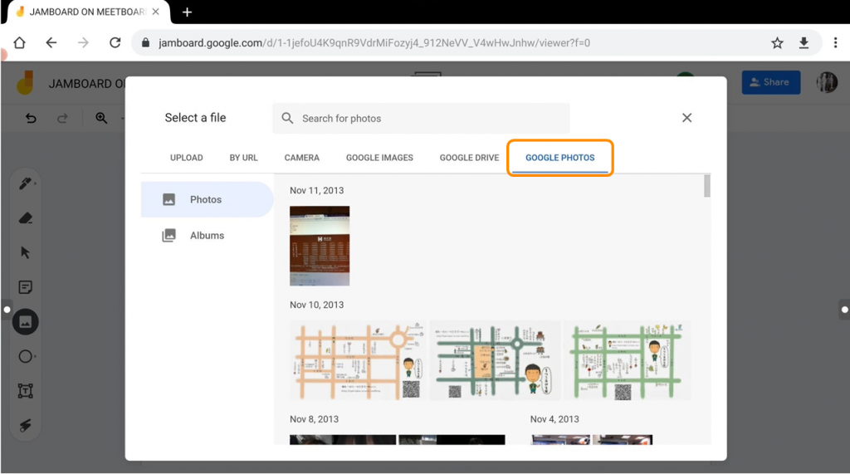Close the Jamboard browser tab
850x474 pixels.
coord(155,12)
